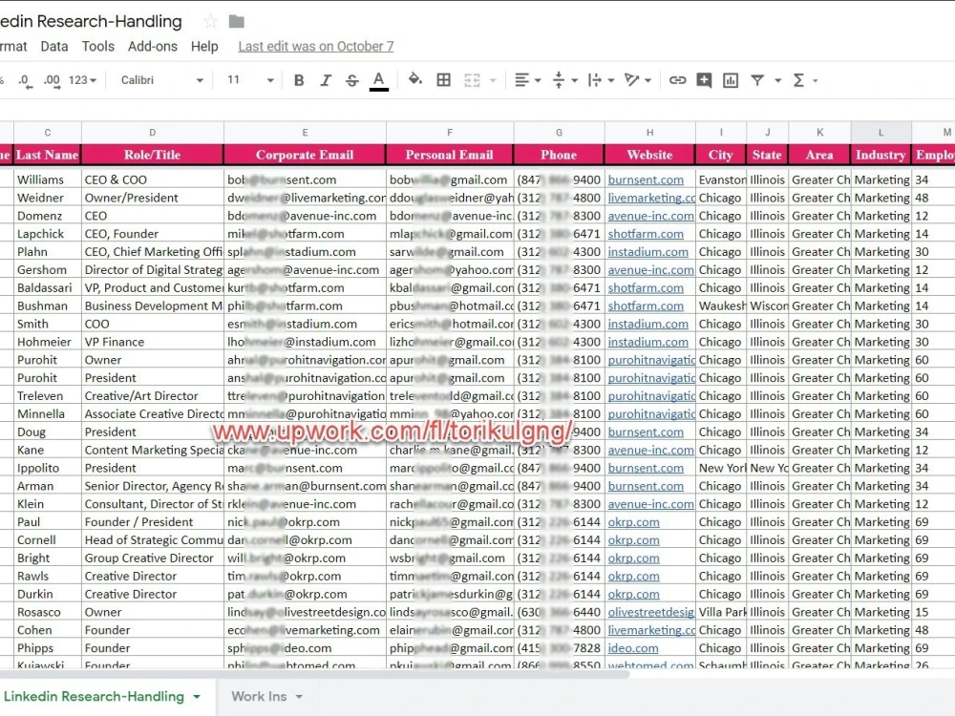Viewport: 955px width, 716px height.
Task: Select the Group Creative Director cell
Action: [152, 558]
